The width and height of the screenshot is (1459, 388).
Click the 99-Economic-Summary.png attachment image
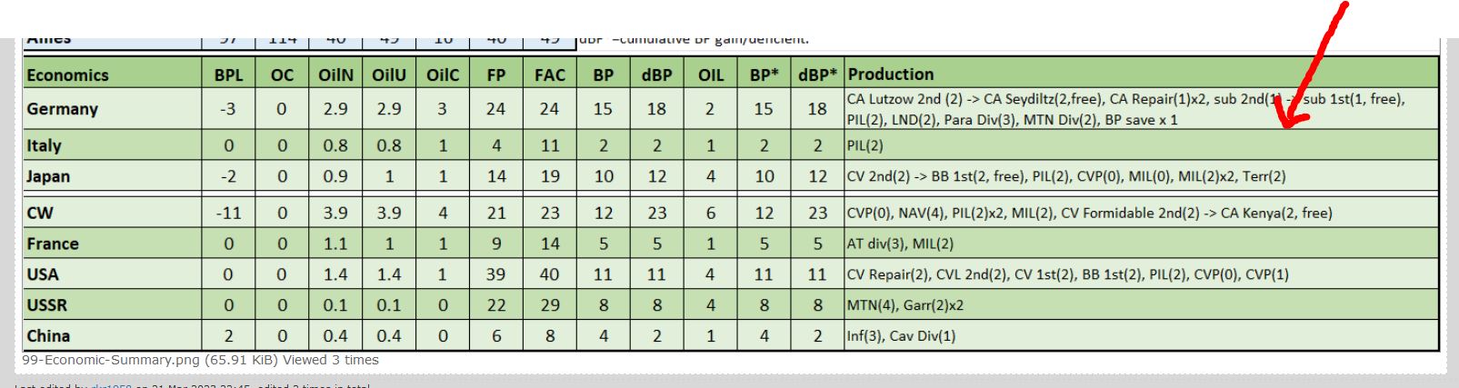[731, 194]
